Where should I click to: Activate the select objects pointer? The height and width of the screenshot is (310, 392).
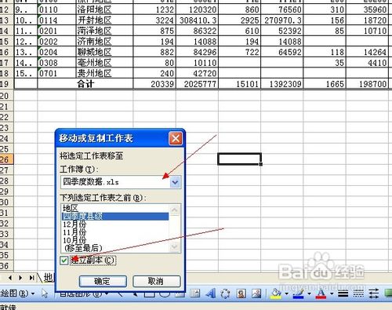pyautogui.click(x=45, y=294)
